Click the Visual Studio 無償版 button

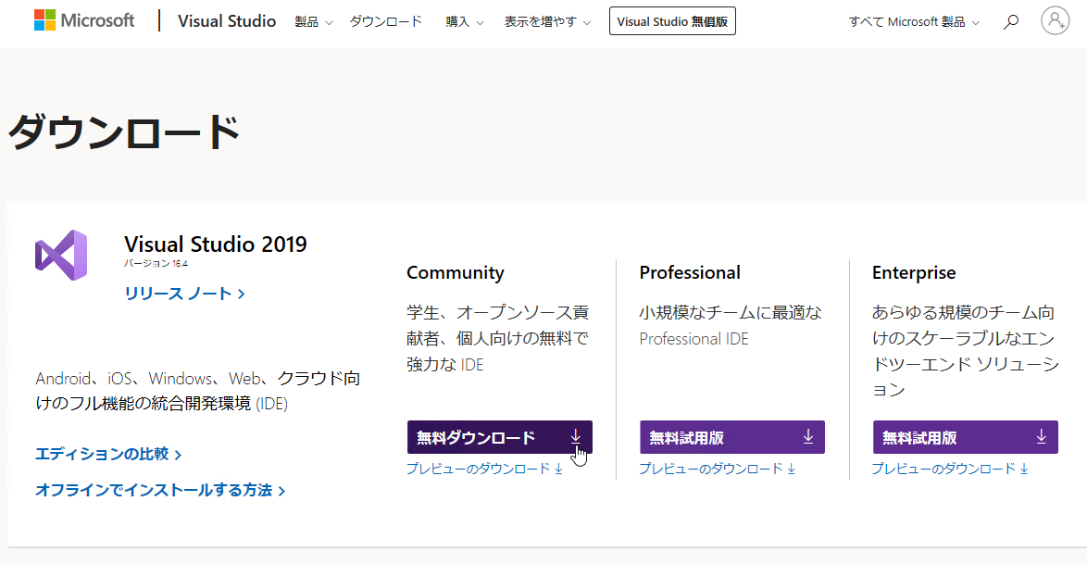pyautogui.click(x=672, y=20)
